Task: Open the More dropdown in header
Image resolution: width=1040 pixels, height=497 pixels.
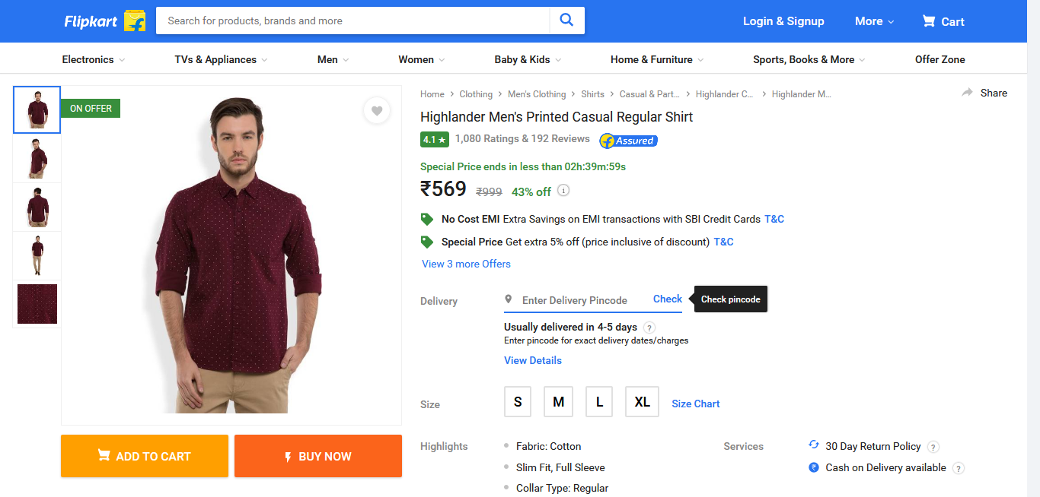Action: tap(874, 21)
